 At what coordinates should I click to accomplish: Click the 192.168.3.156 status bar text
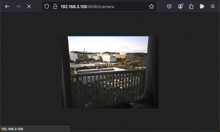[12, 129]
